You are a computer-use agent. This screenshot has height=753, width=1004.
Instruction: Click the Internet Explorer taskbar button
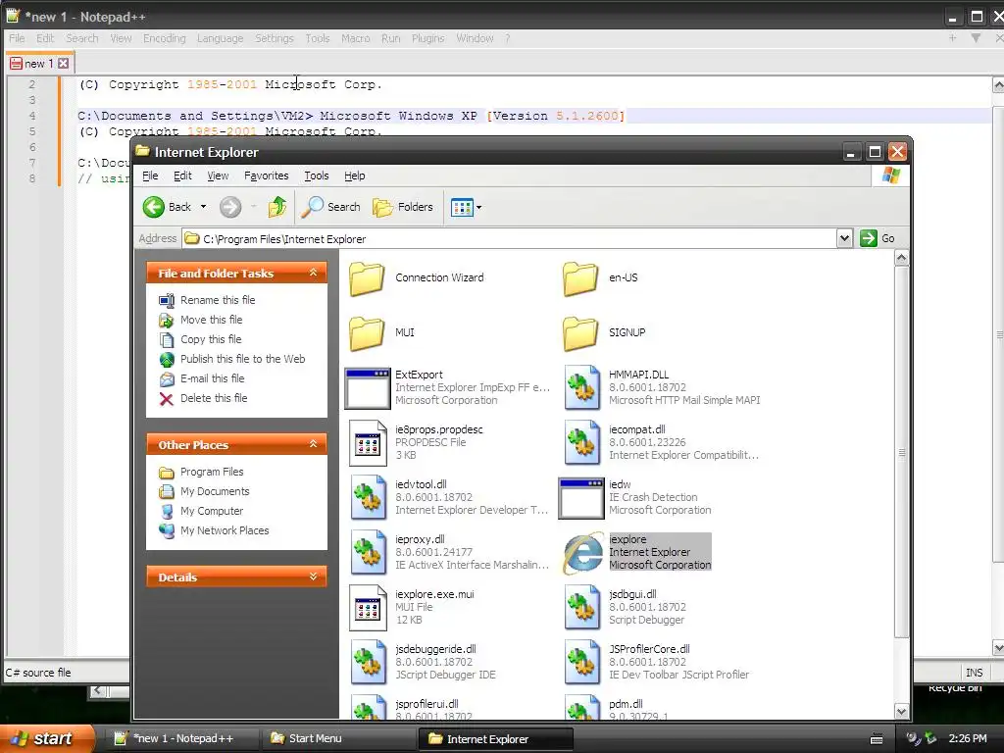(495, 739)
